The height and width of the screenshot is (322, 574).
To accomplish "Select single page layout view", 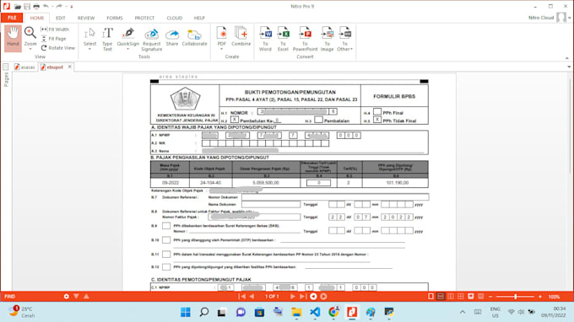I will (x=430, y=297).
